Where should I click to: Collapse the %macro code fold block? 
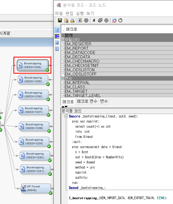66,116
